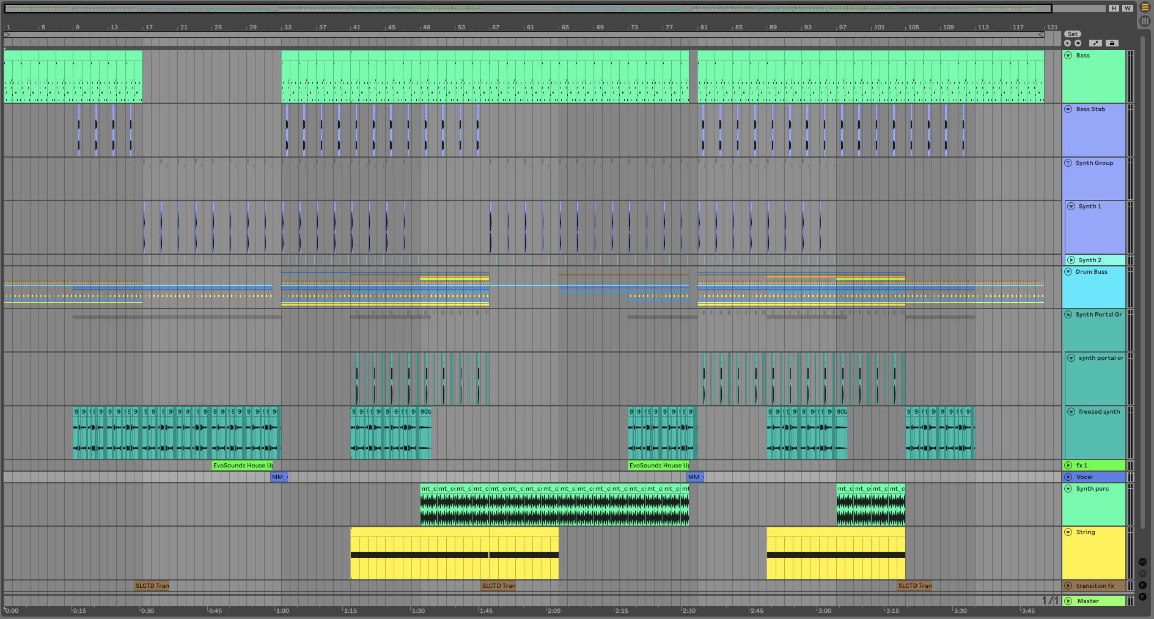Image resolution: width=1154 pixels, height=619 pixels.
Task: Select the EvoSounds House clip starting at bar 73
Action: (658, 466)
